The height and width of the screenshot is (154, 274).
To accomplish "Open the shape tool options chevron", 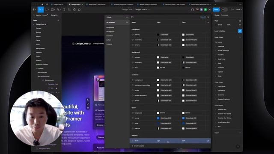I will tap(54, 9).
